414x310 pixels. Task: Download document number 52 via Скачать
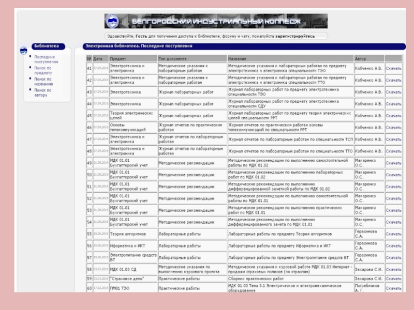tap(393, 198)
